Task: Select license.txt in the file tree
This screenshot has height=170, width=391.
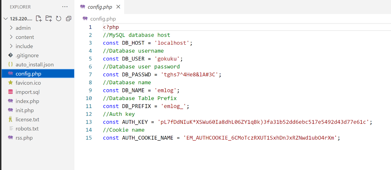Action: pos(27,119)
